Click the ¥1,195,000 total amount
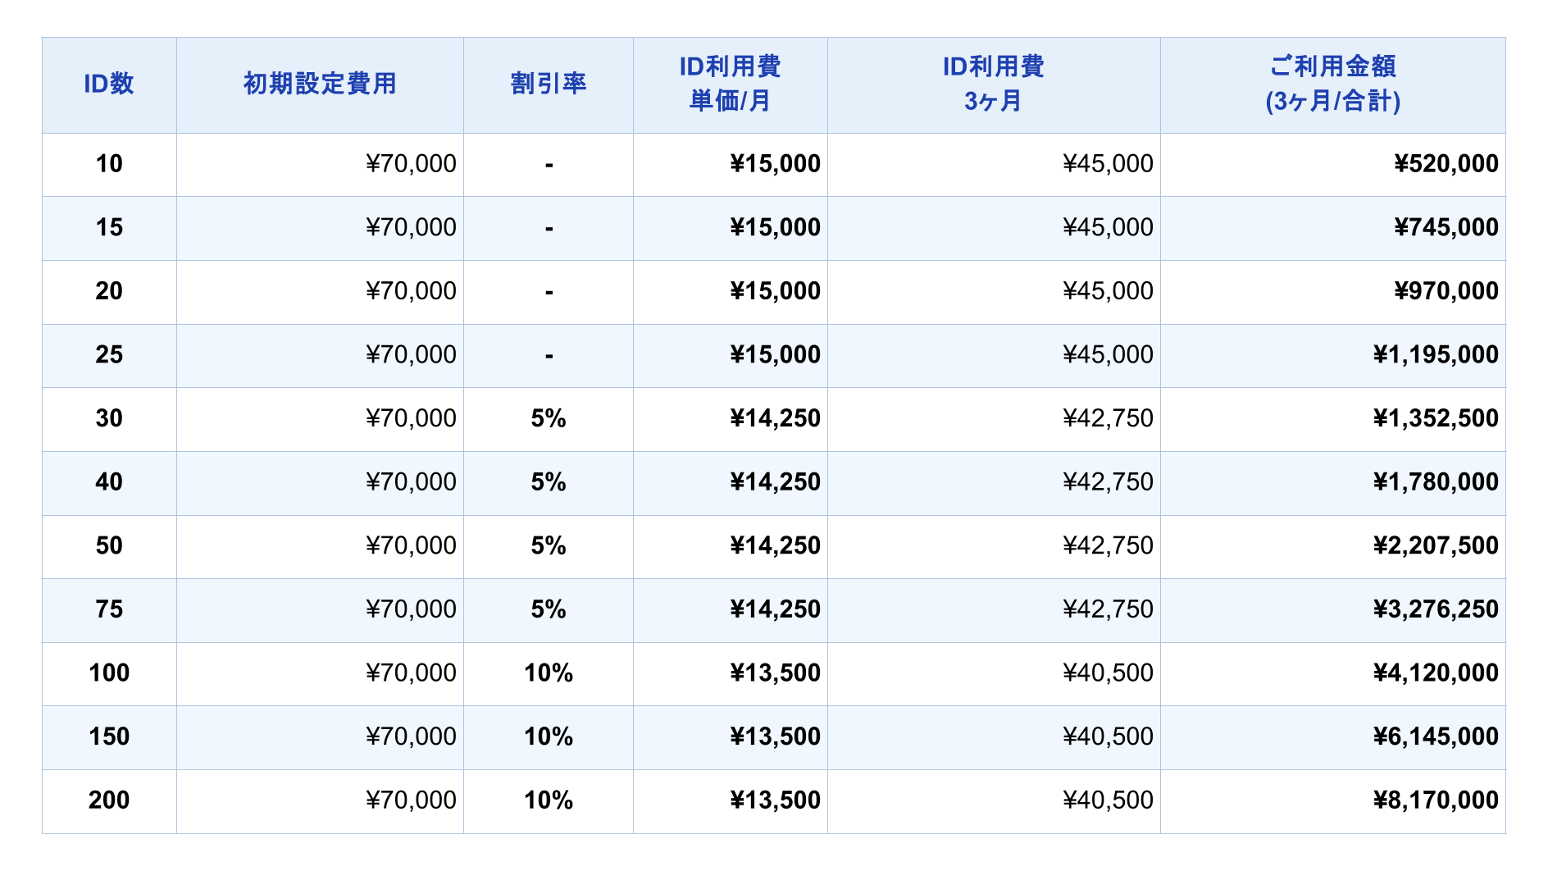The width and height of the screenshot is (1548, 871). (1435, 355)
